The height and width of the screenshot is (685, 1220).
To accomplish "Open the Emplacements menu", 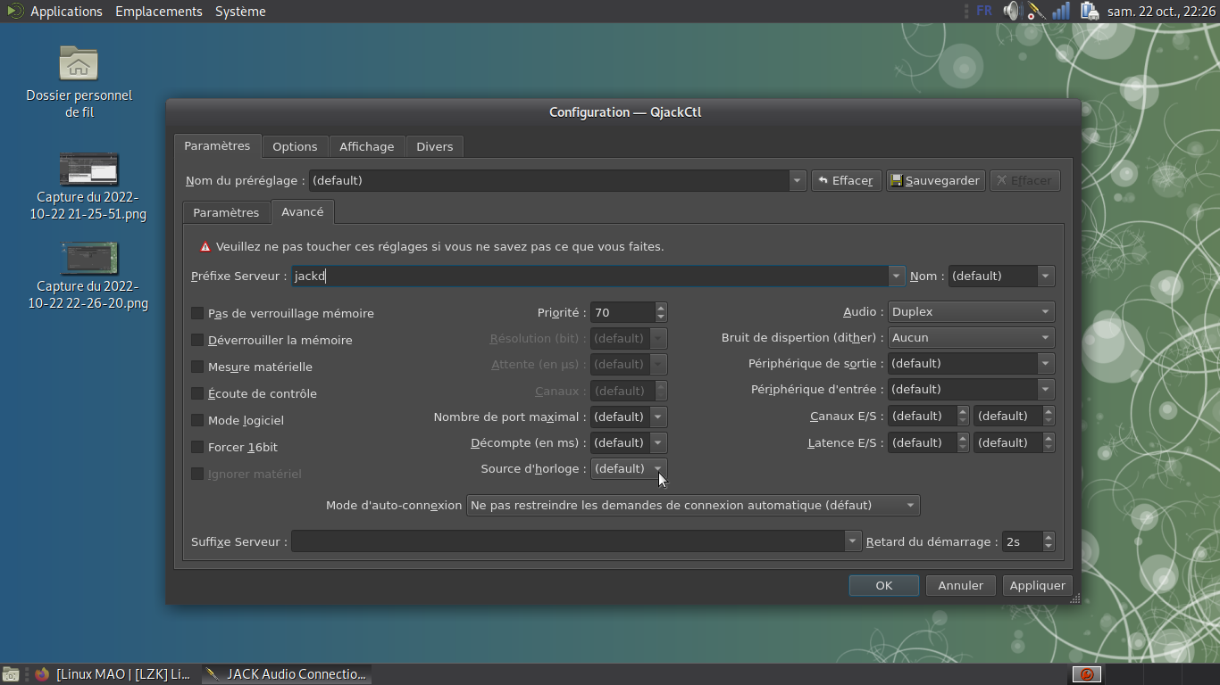I will point(159,11).
